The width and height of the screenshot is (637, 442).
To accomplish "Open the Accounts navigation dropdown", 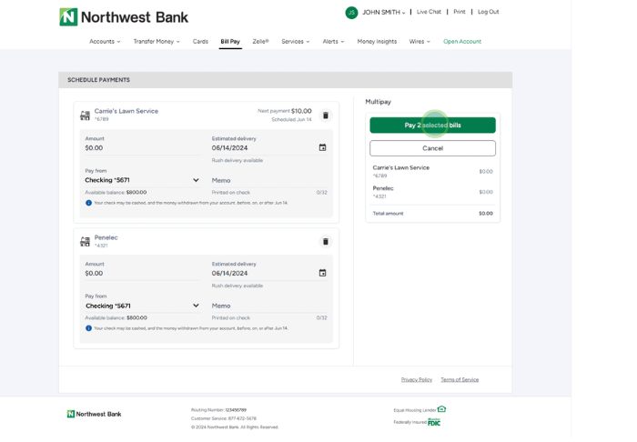I will (x=105, y=42).
